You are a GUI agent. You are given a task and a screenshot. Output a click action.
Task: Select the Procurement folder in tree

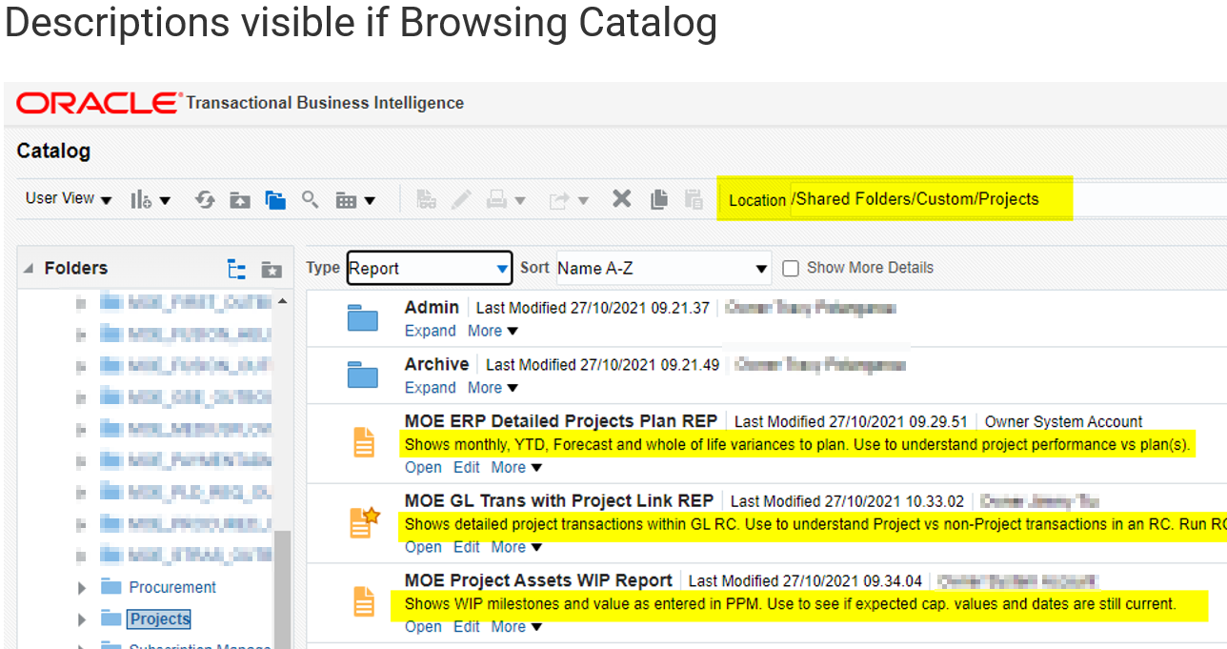point(172,587)
